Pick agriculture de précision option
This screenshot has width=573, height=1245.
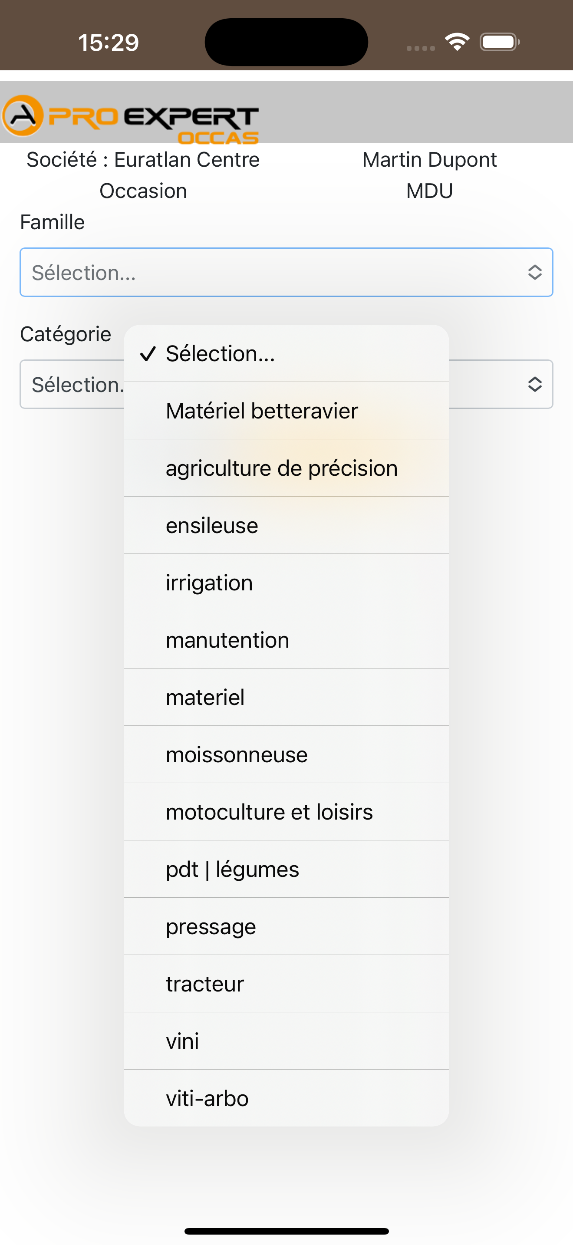coord(286,468)
